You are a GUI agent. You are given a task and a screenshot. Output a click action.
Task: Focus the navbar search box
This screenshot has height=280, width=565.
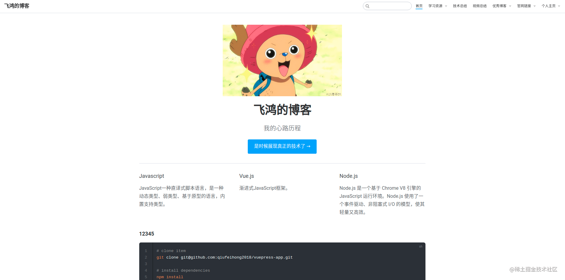pyautogui.click(x=387, y=6)
